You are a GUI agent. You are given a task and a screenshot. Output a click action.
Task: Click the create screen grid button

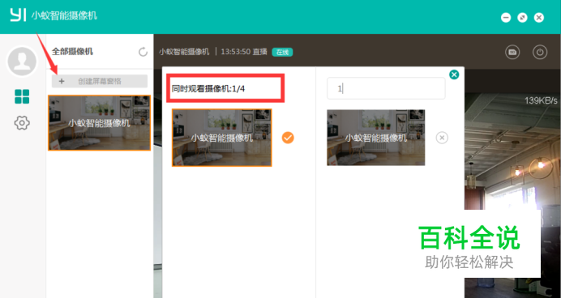click(x=100, y=81)
